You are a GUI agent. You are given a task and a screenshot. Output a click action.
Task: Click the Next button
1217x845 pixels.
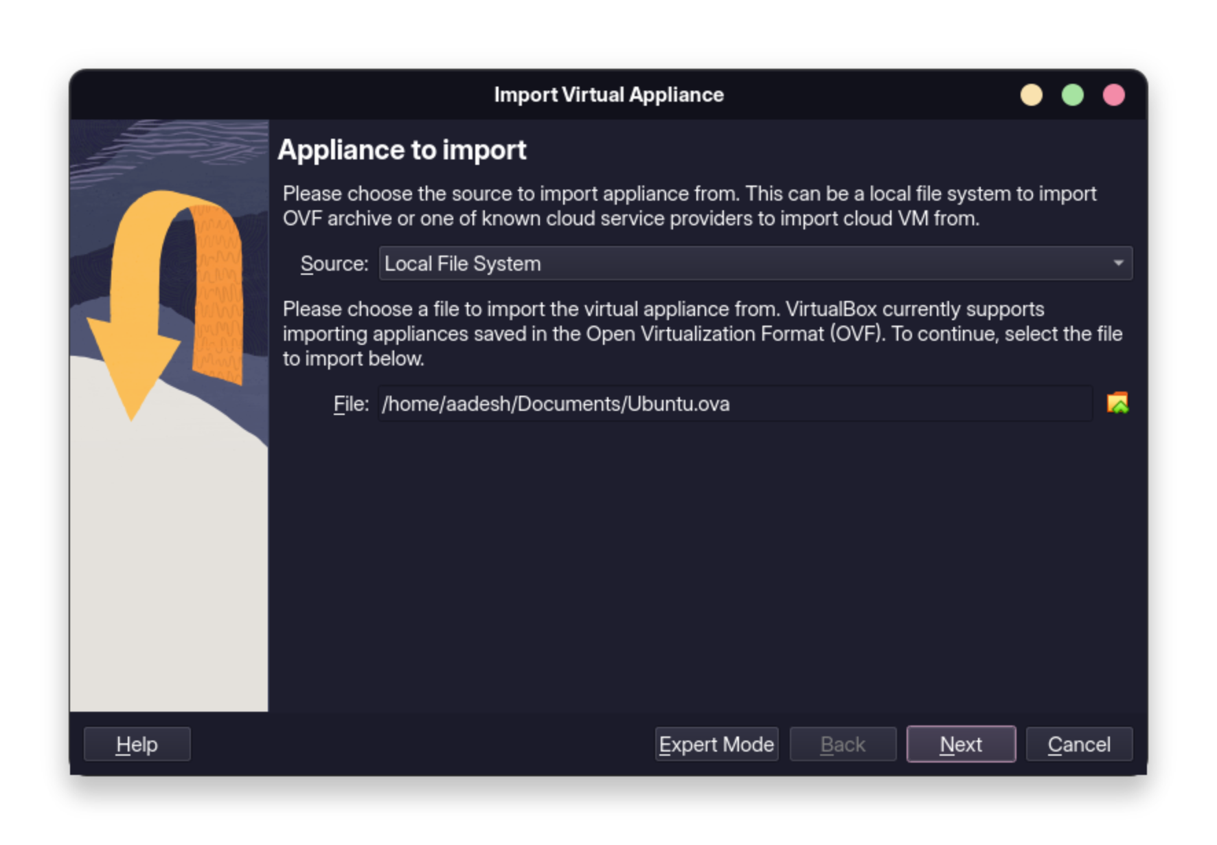tap(961, 744)
